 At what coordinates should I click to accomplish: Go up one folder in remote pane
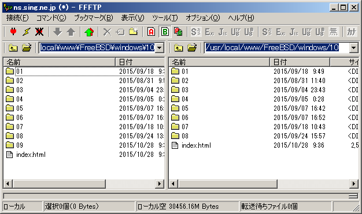coord(179,48)
